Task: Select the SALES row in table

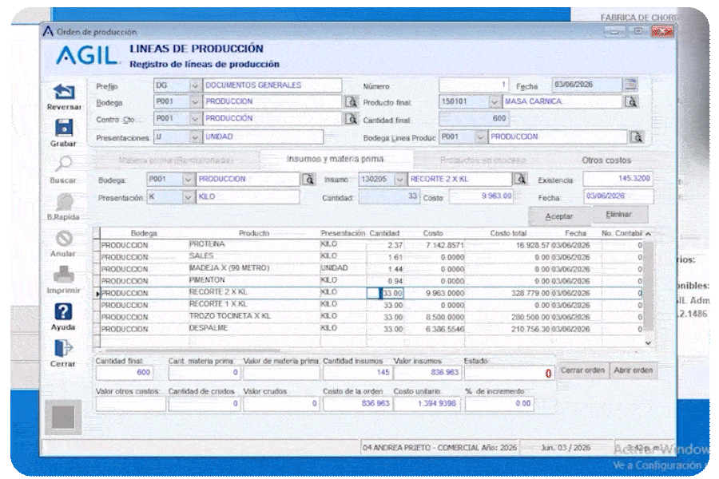Action: point(371,257)
